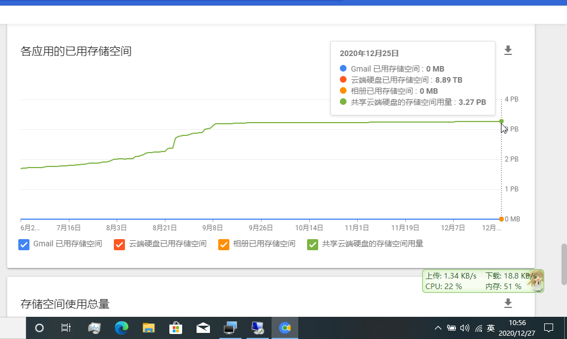Open Microsoft Store from the taskbar
The width and height of the screenshot is (567, 339).
coord(175,328)
